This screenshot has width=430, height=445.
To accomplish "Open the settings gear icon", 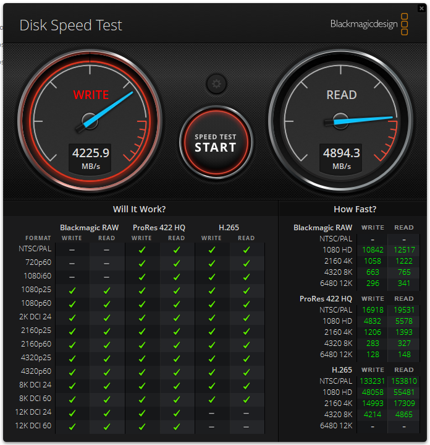I will coord(216,84).
